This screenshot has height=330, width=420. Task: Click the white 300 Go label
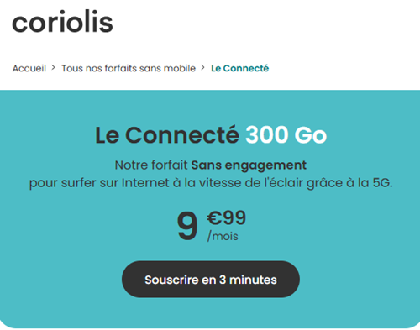click(286, 135)
